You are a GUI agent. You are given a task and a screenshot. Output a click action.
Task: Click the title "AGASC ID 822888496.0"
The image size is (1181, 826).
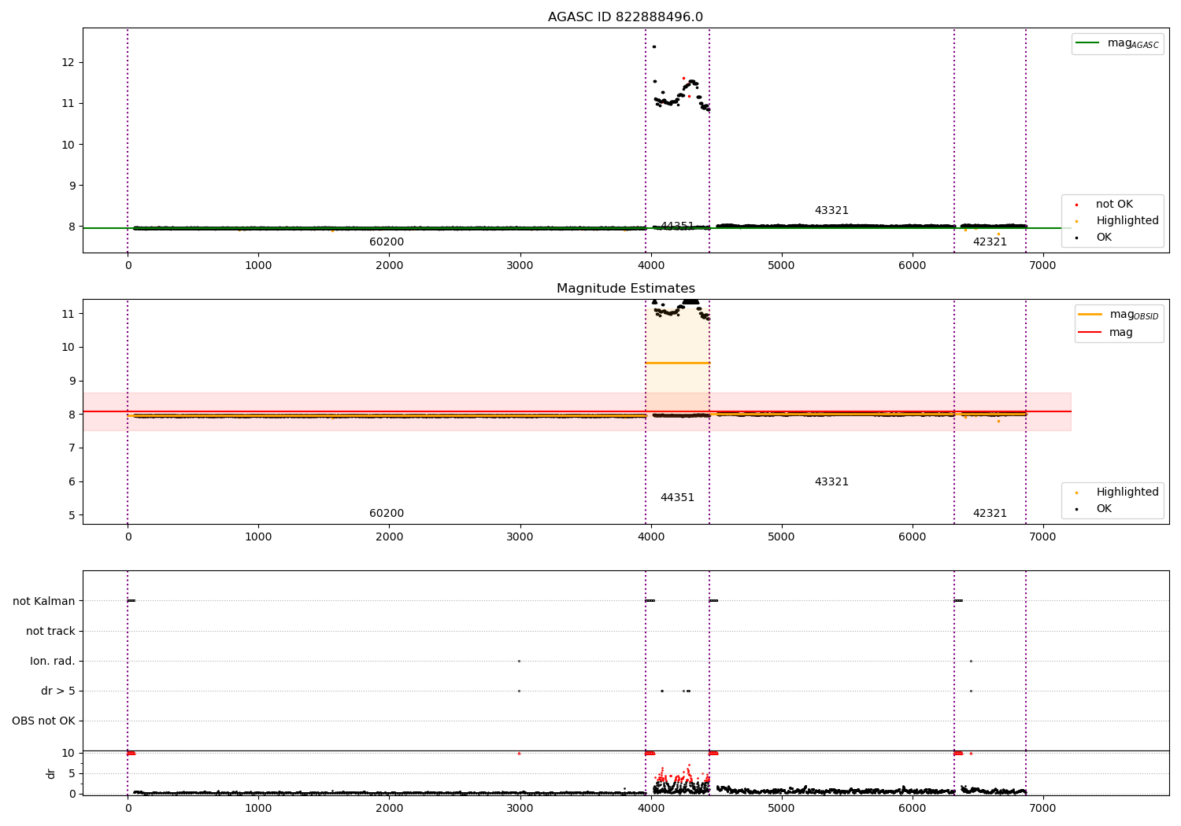625,17
